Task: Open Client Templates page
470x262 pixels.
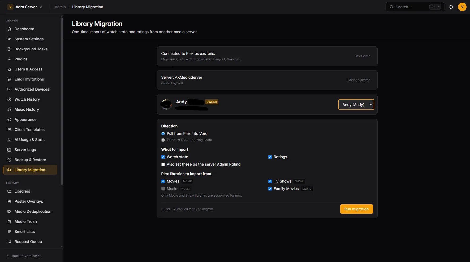Action: [x=30, y=130]
